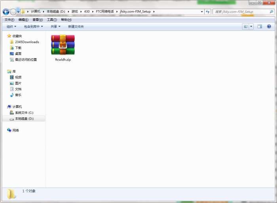Open the 帮助(H) menu
The image size is (277, 203).
(x=66, y=20)
